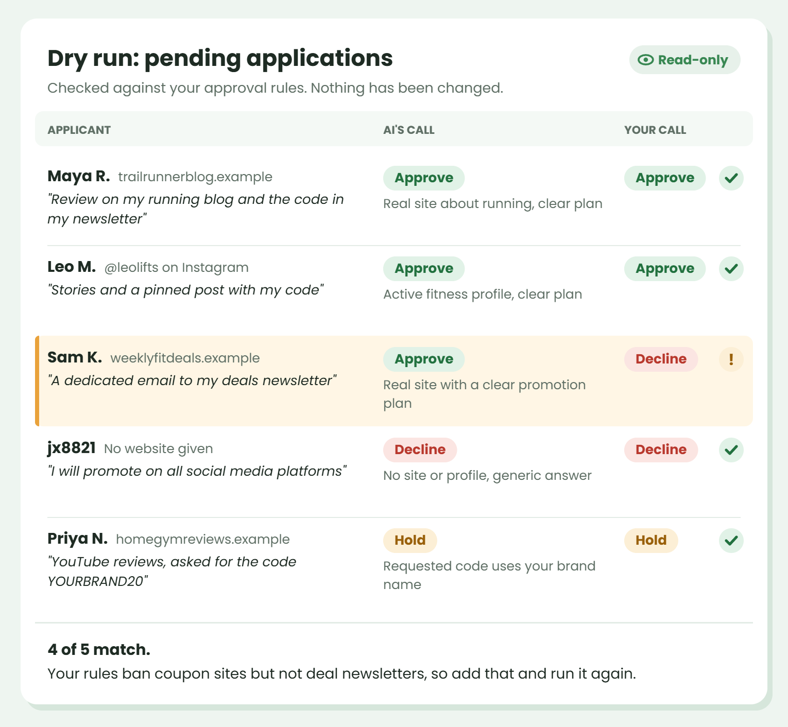
Task: Click the AI'S CALL column header
Action: click(x=409, y=130)
